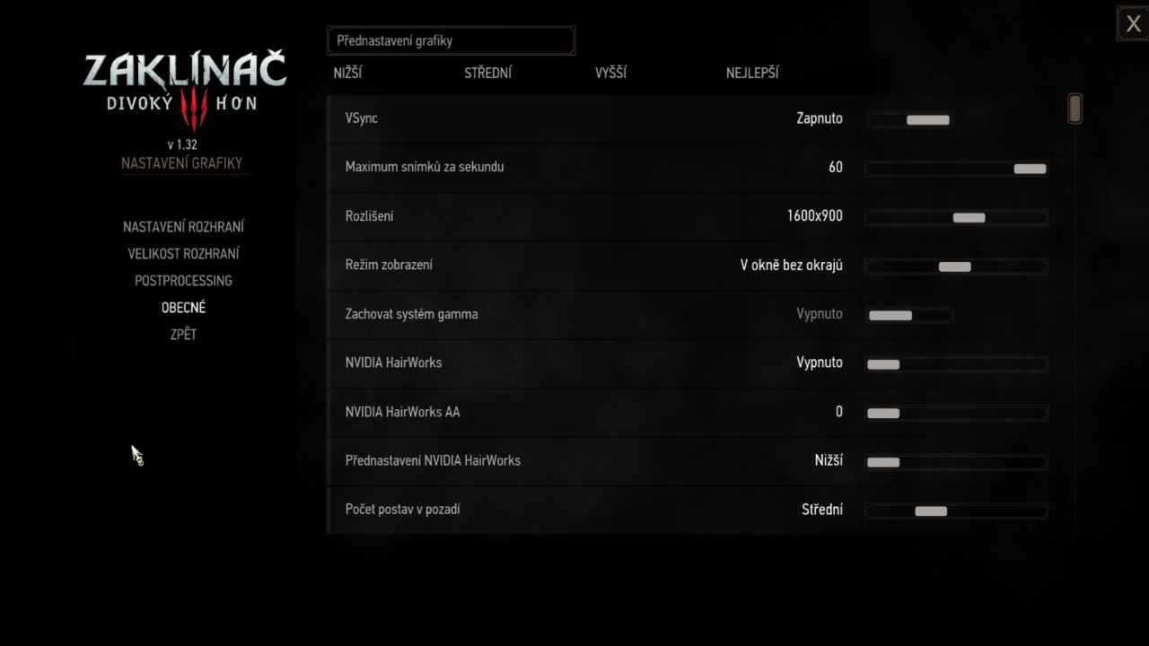Adjust Počet postav v pozadí slider
The height and width of the screenshot is (646, 1149).
point(956,511)
